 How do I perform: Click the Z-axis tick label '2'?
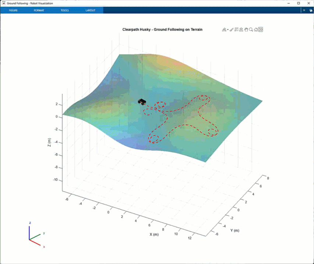(57, 104)
